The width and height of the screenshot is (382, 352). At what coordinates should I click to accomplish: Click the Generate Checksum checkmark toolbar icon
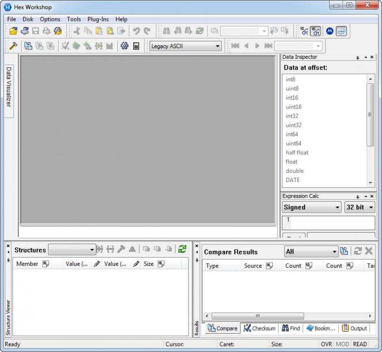pyautogui.click(x=65, y=46)
